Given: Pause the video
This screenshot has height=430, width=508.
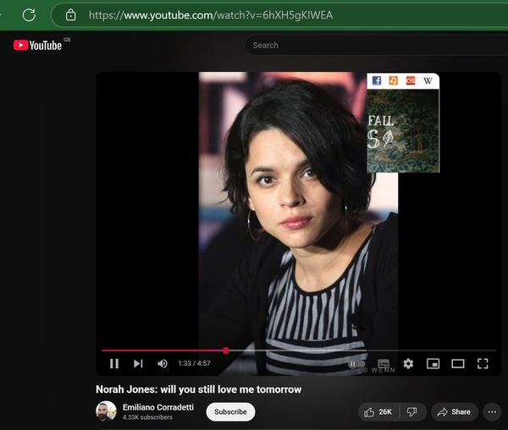Looking at the screenshot, I should 114,364.
